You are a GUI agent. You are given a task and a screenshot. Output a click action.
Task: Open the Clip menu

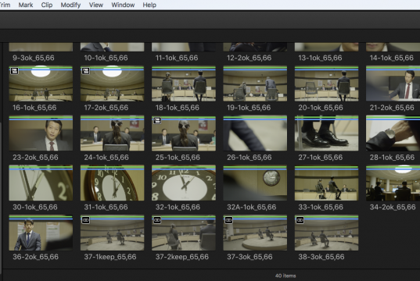[x=47, y=5]
